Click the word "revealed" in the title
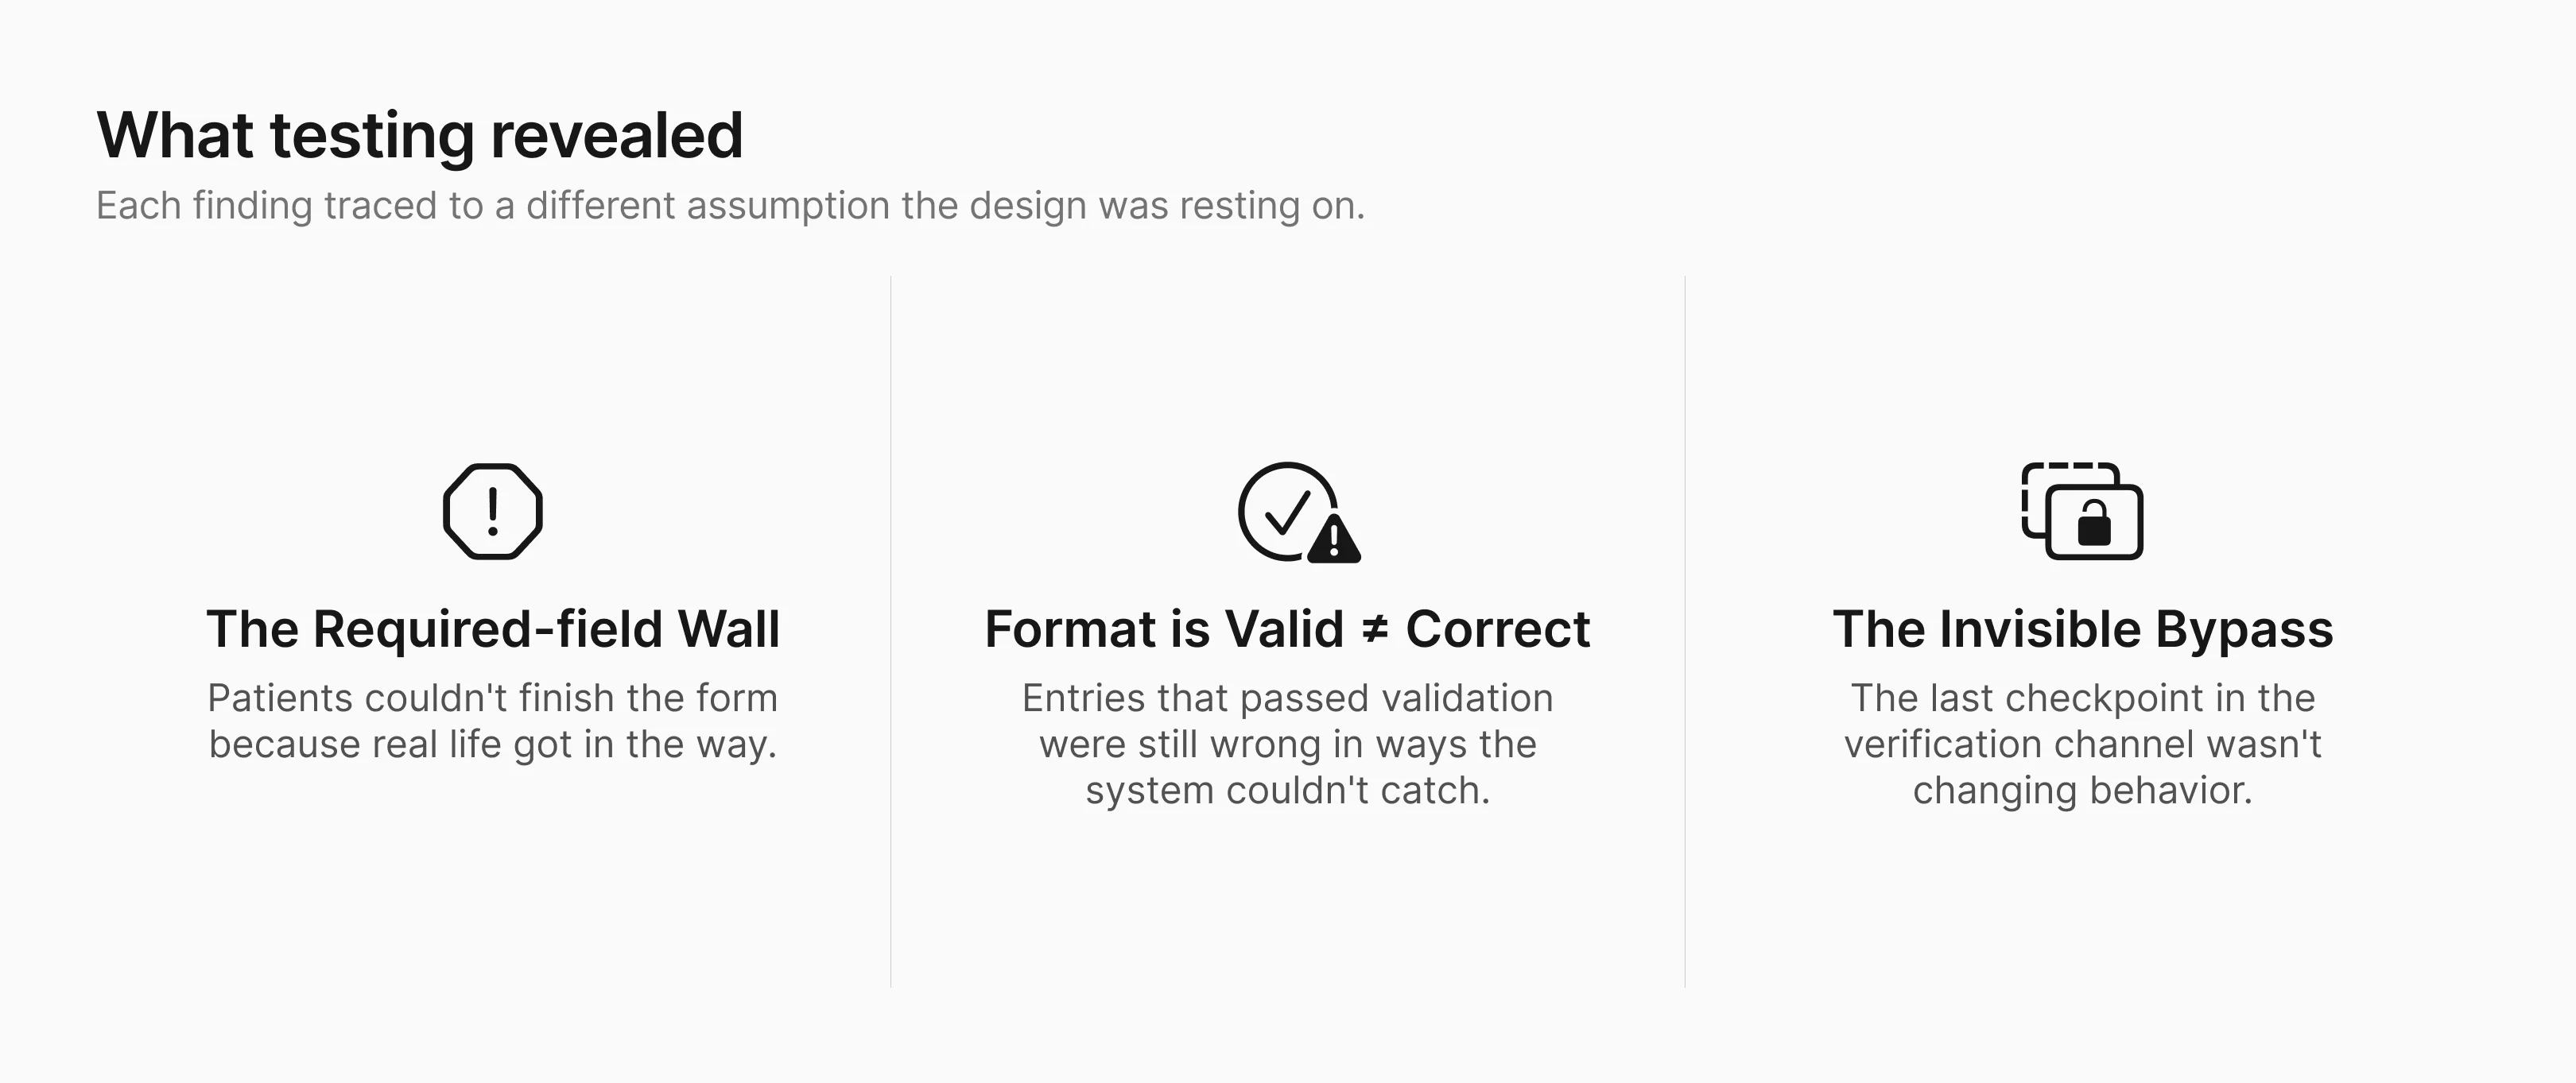This screenshot has height=1083, width=2576. [x=617, y=135]
